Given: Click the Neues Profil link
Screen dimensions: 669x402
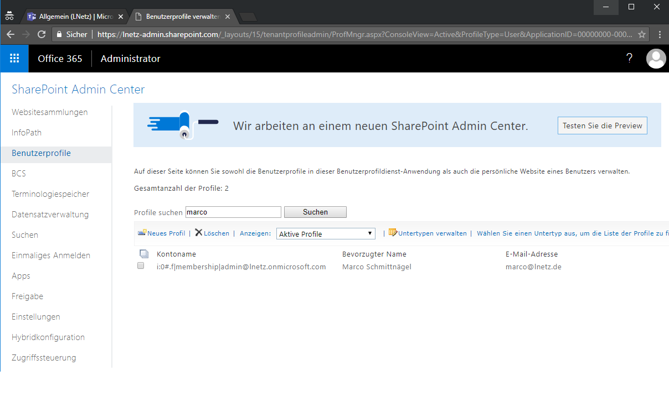Looking at the screenshot, I should tap(166, 233).
